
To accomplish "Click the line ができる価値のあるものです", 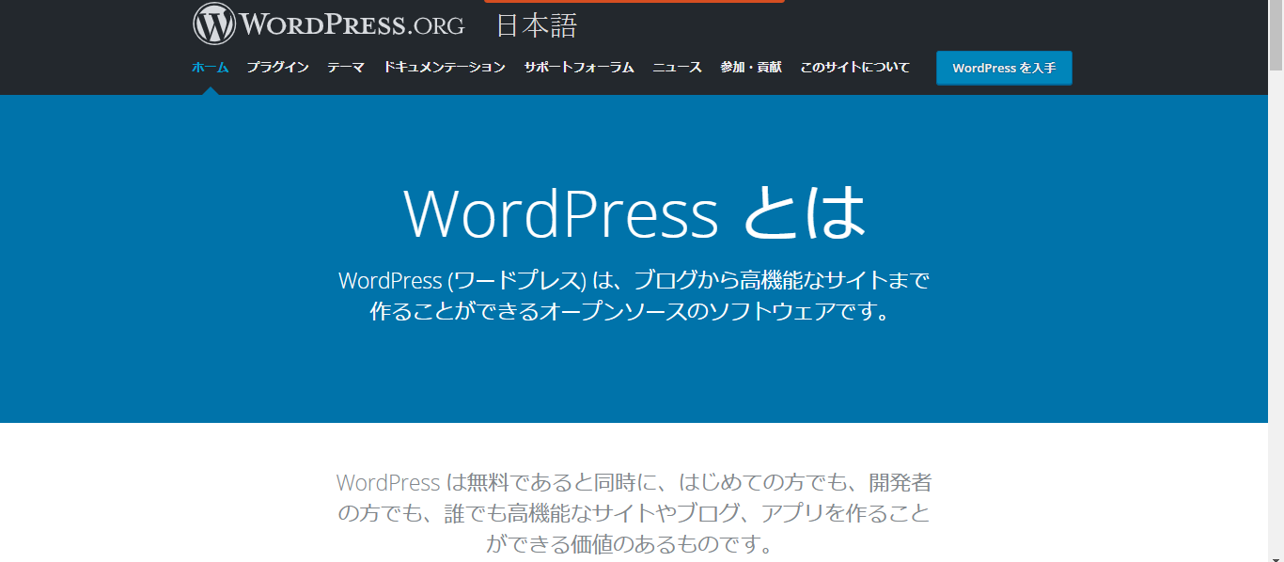I will (x=630, y=543).
